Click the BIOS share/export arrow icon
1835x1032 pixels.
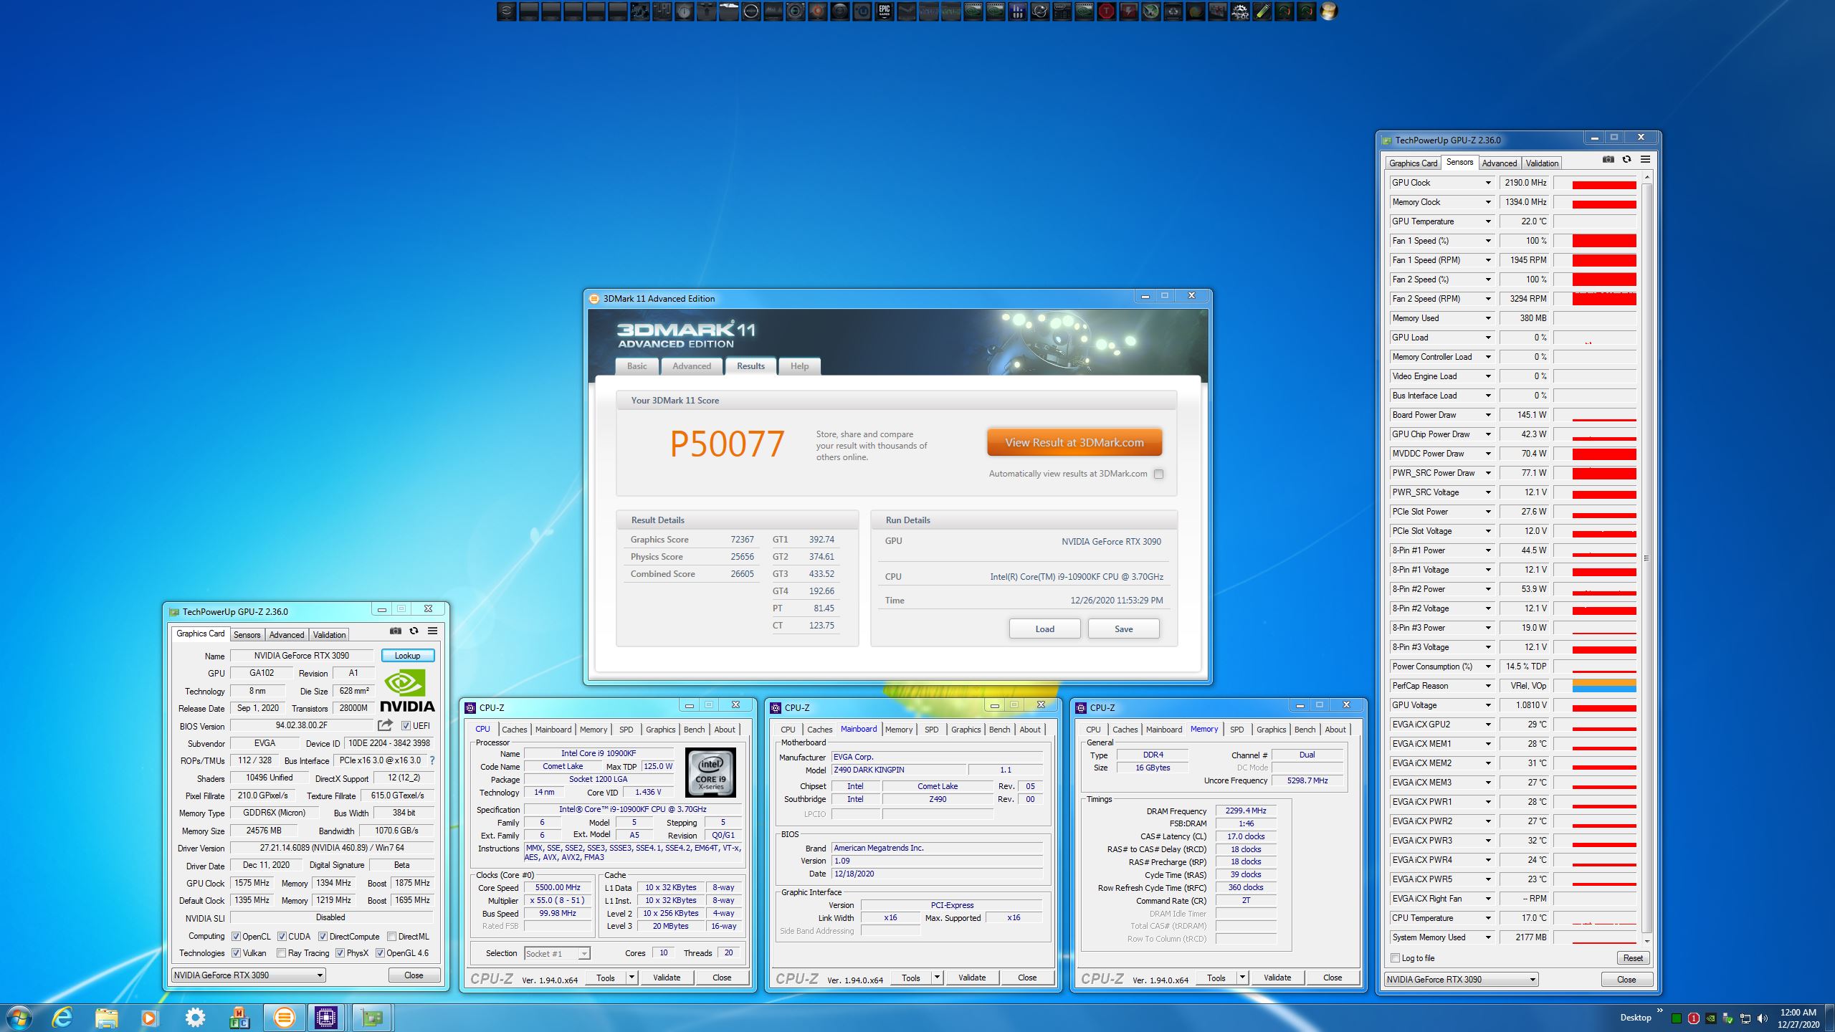(385, 725)
